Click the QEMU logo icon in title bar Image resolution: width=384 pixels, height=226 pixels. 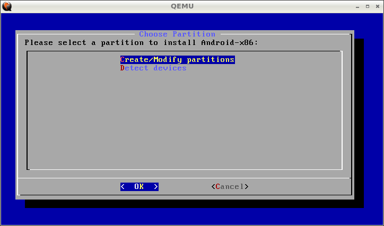coord(7,6)
